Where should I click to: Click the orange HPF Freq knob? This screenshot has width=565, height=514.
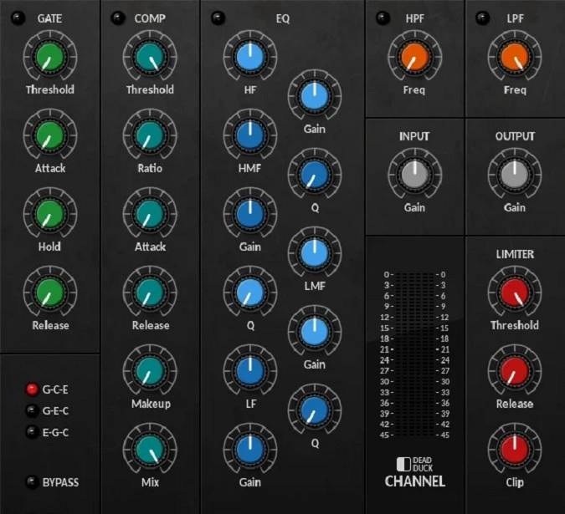tap(413, 57)
